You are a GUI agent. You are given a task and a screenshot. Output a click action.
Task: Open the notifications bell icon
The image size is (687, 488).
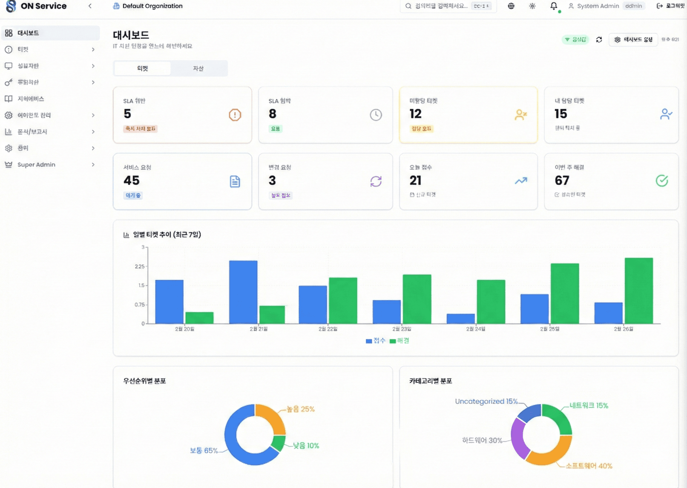pyautogui.click(x=553, y=6)
